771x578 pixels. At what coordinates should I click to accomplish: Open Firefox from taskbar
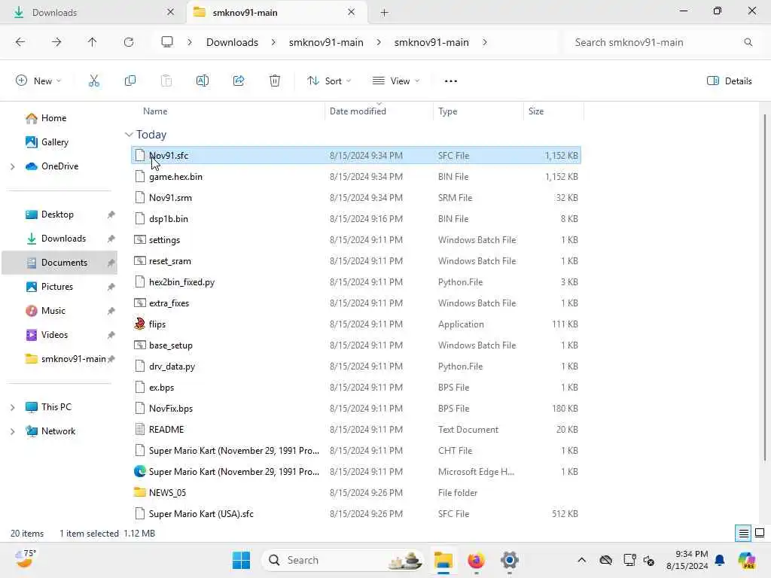pos(476,560)
